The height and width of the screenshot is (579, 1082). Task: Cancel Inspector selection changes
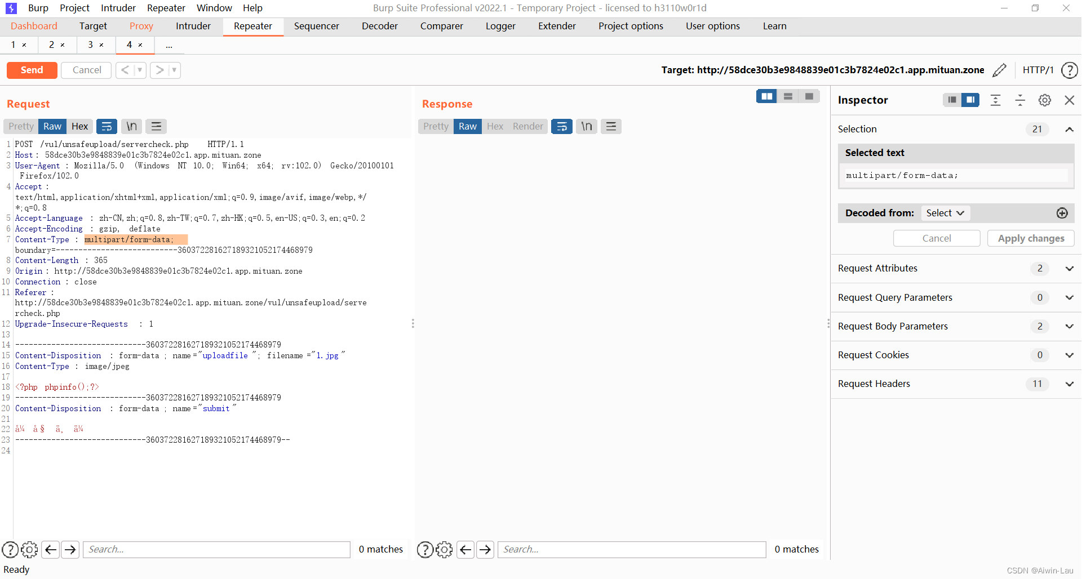937,238
